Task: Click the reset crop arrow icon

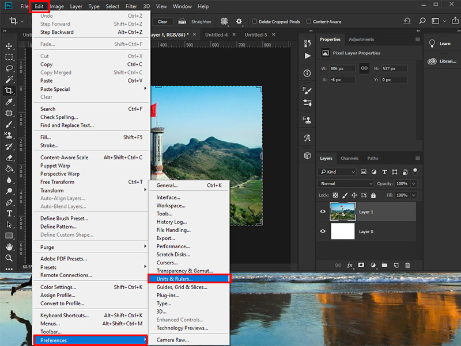Action: coord(407,21)
